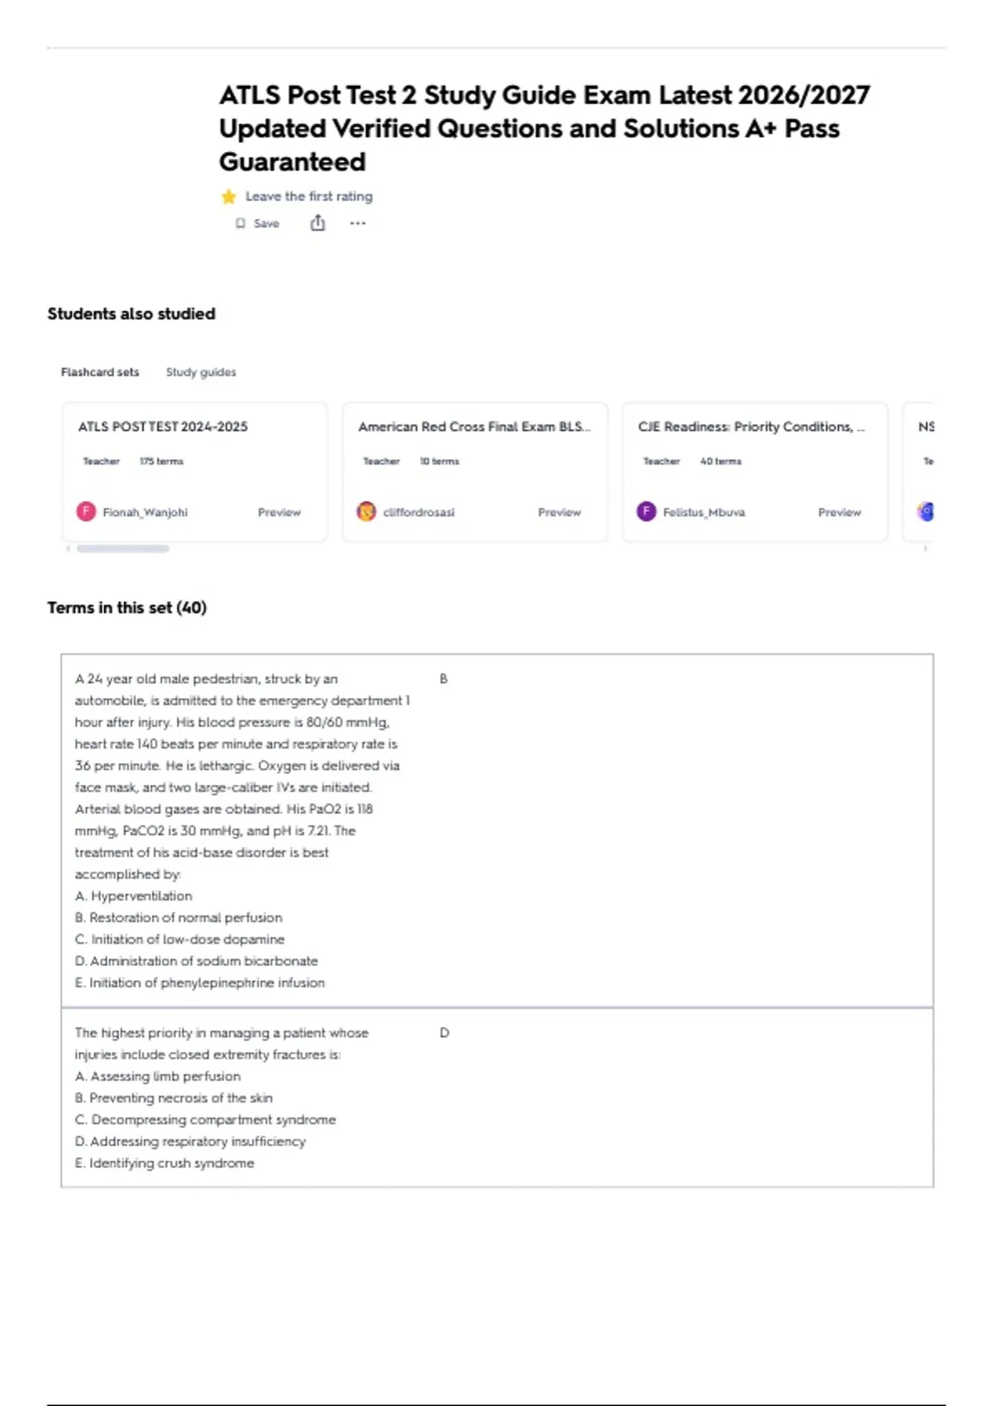Preview the CJE Readiness set

coord(840,513)
